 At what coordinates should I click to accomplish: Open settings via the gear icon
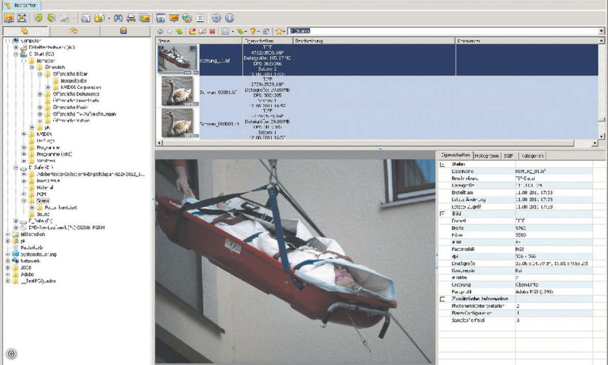217,18
